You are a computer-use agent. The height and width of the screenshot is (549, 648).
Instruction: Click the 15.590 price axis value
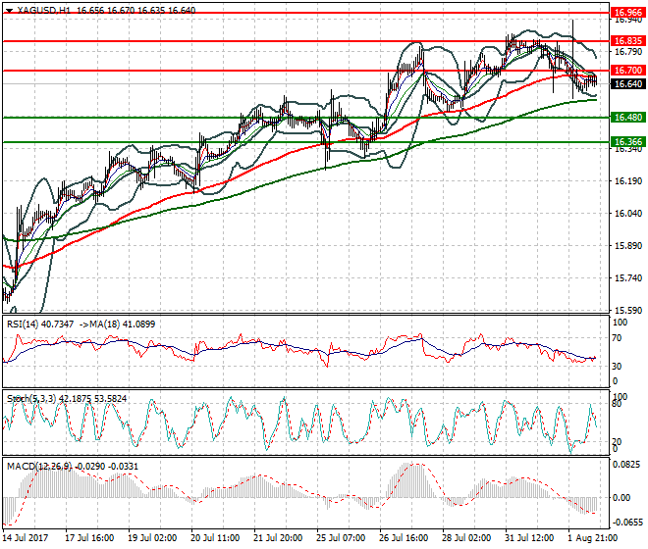[628, 310]
